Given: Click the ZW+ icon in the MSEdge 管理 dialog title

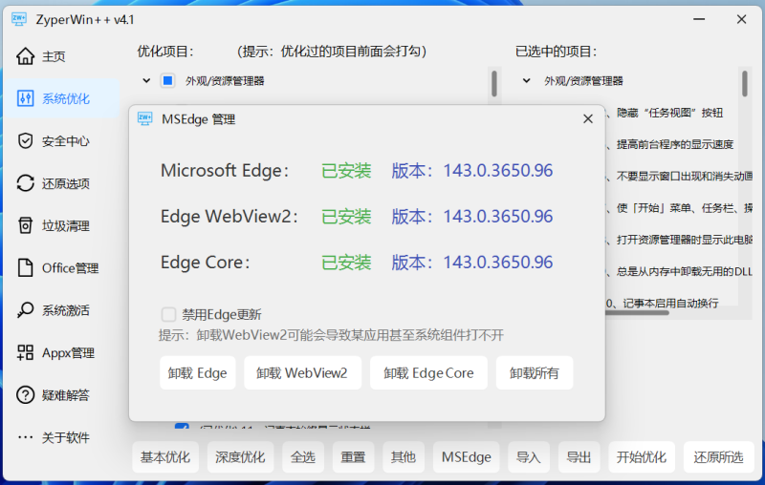Looking at the screenshot, I should 145,118.
